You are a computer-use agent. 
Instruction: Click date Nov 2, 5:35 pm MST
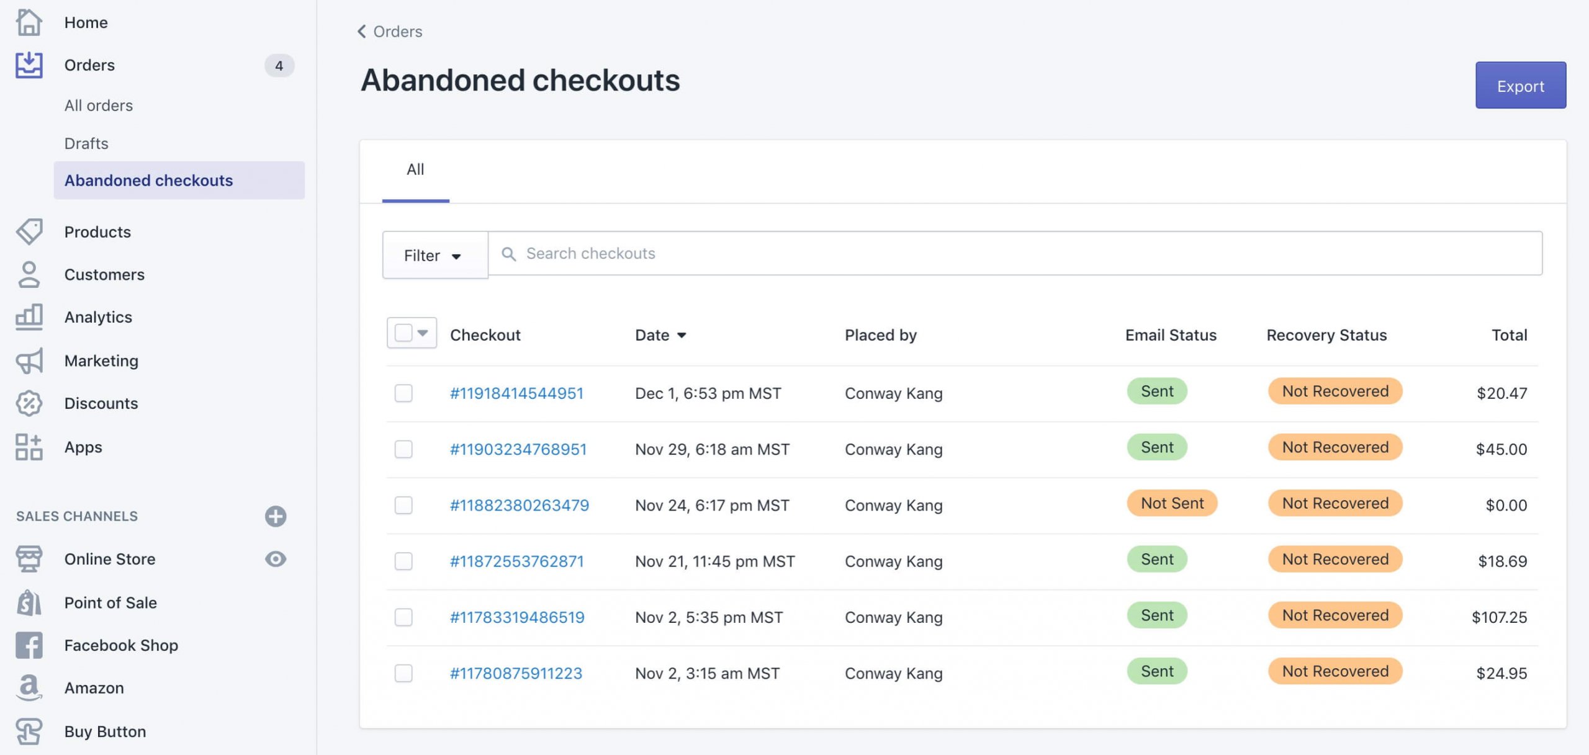709,617
